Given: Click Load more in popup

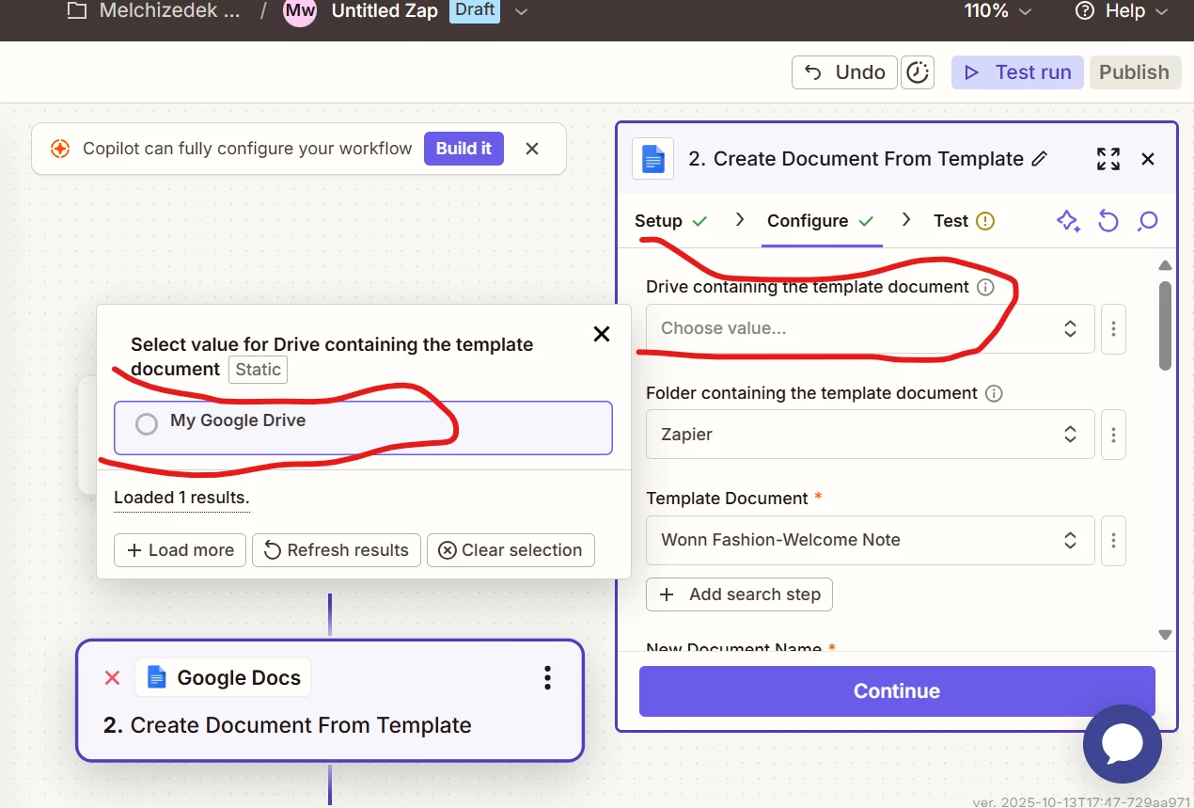Looking at the screenshot, I should pyautogui.click(x=181, y=550).
